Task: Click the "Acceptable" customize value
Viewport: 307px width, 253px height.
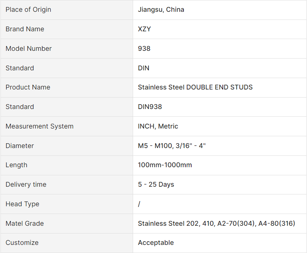Action: [x=156, y=243]
